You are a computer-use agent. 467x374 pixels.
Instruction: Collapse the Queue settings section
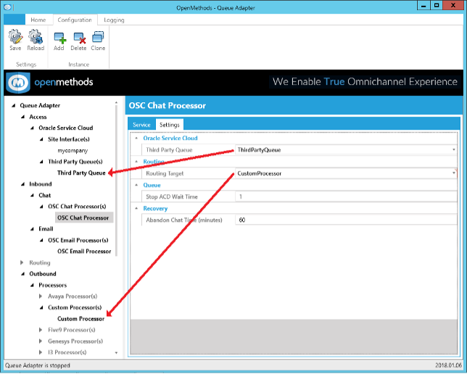pos(137,185)
